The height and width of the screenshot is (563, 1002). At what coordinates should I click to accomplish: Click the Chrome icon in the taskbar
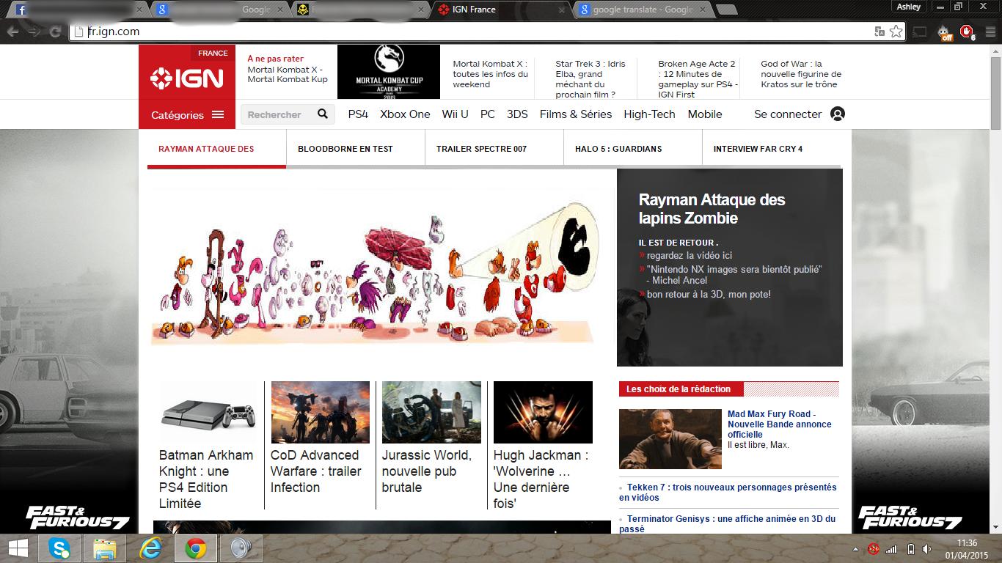click(195, 548)
